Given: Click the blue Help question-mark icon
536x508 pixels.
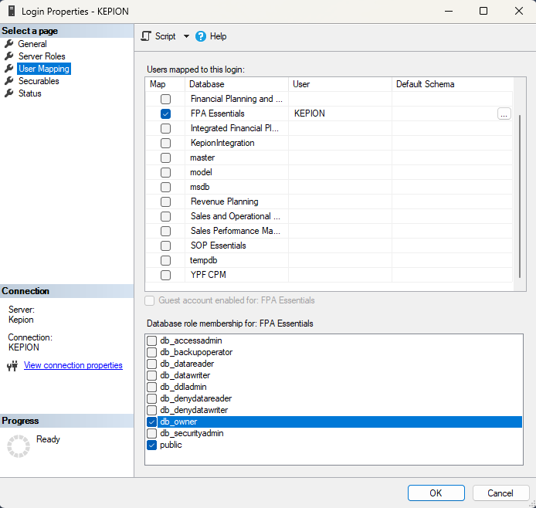Looking at the screenshot, I should tap(201, 36).
